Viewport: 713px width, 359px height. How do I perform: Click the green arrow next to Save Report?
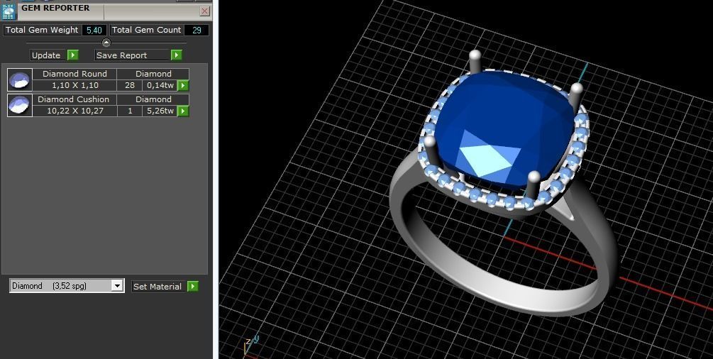pyautogui.click(x=177, y=55)
